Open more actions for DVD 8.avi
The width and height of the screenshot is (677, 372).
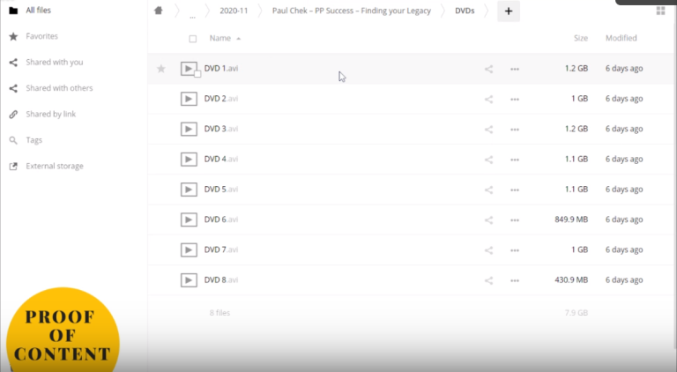515,280
